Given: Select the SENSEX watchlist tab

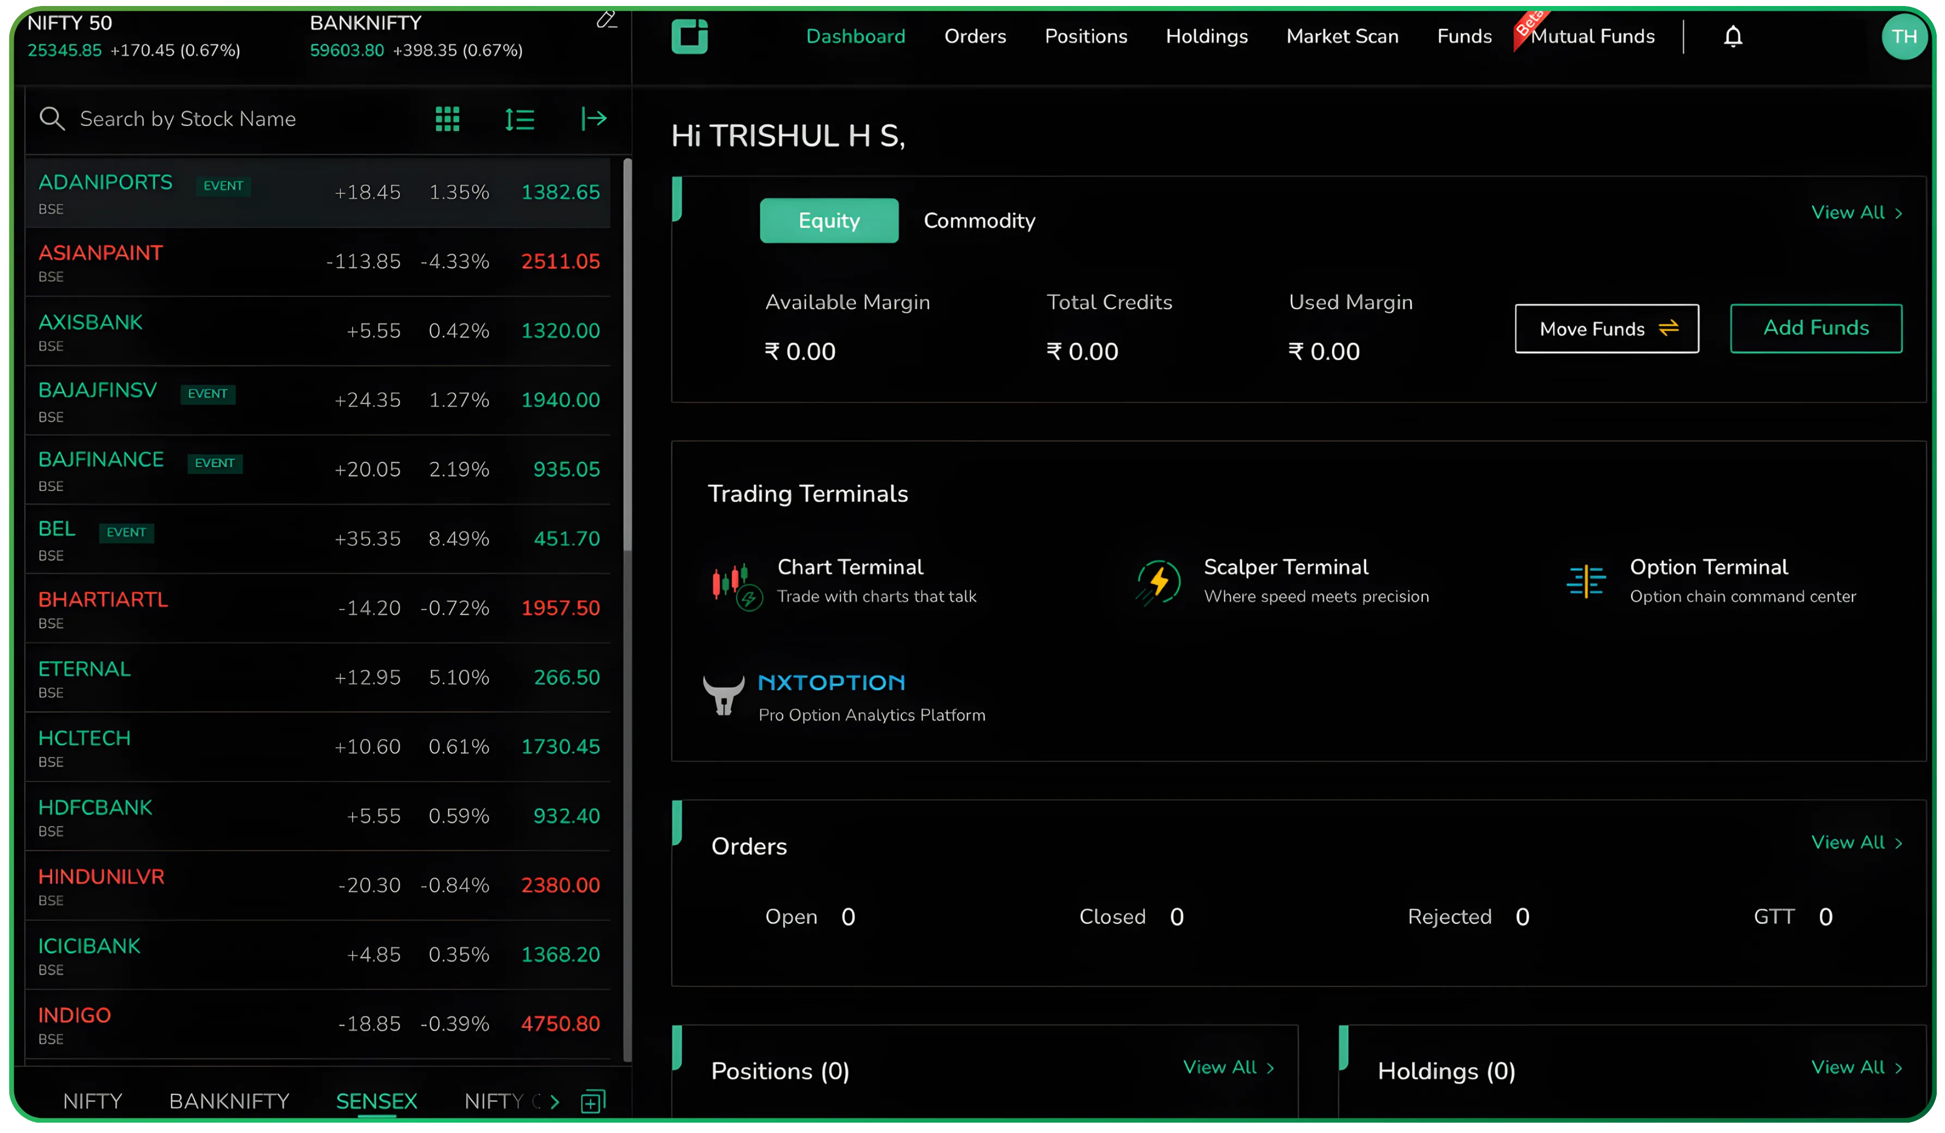Looking at the screenshot, I should point(377,1101).
